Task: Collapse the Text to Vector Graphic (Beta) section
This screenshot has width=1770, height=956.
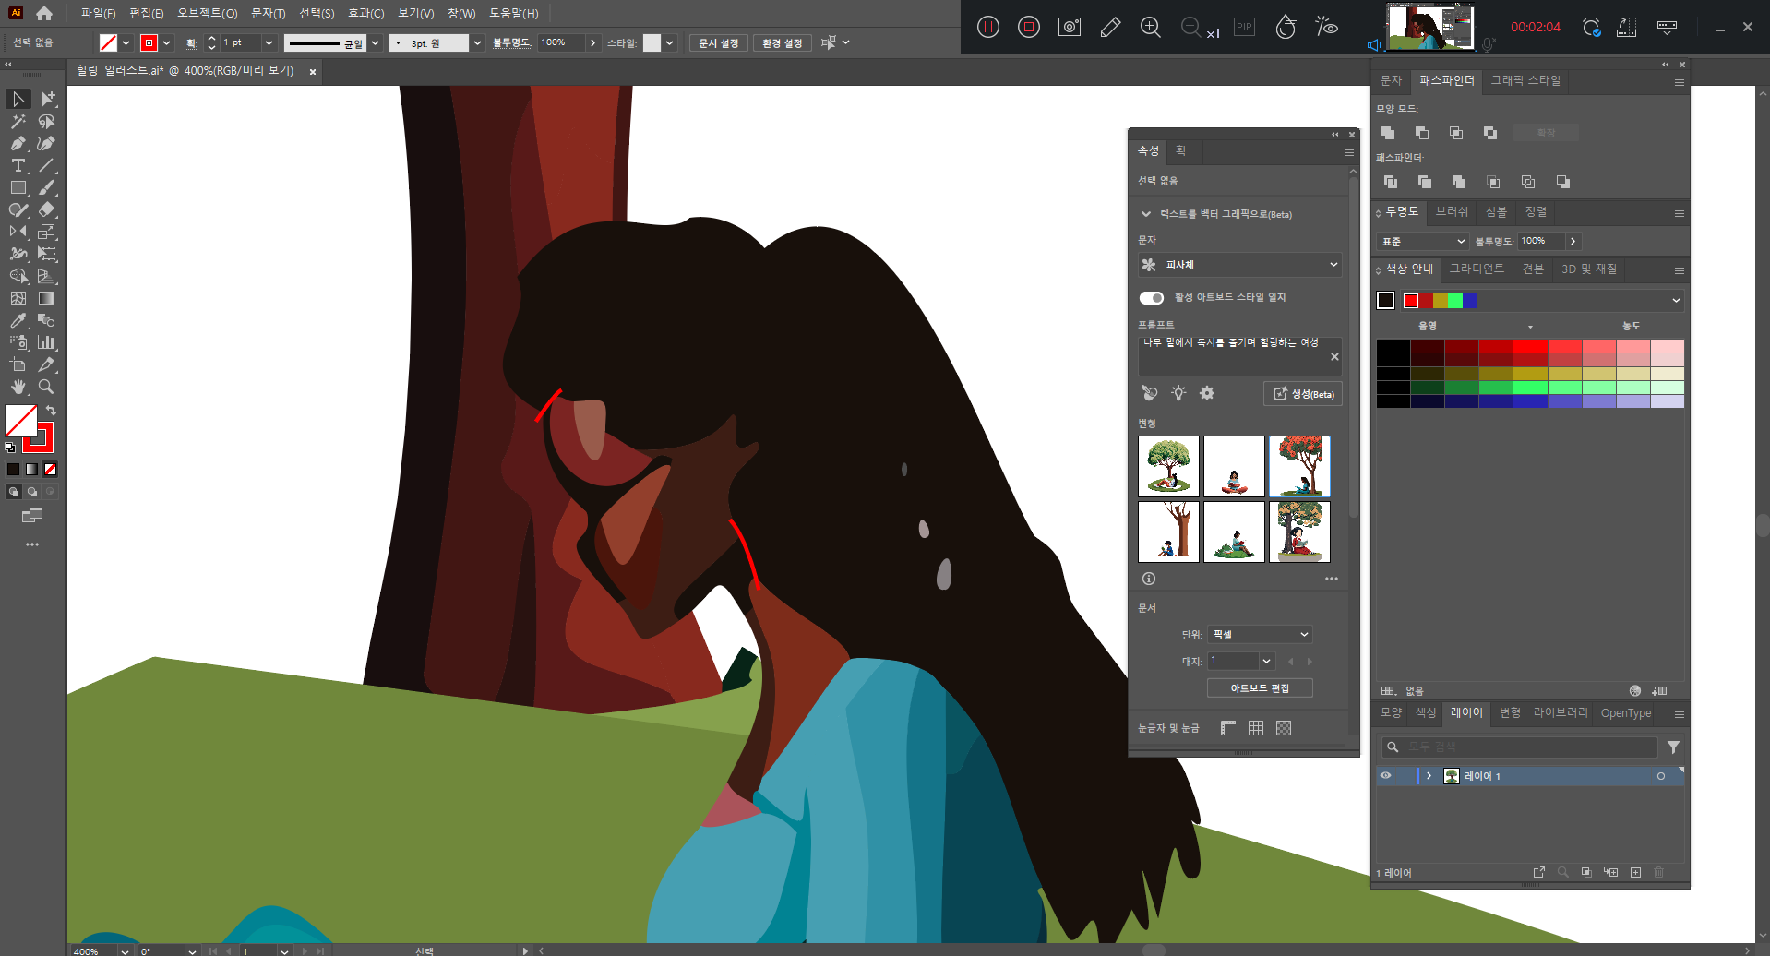Action: (1146, 214)
